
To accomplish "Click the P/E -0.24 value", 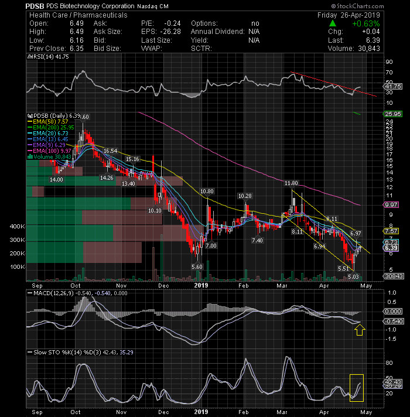I will (172, 23).
